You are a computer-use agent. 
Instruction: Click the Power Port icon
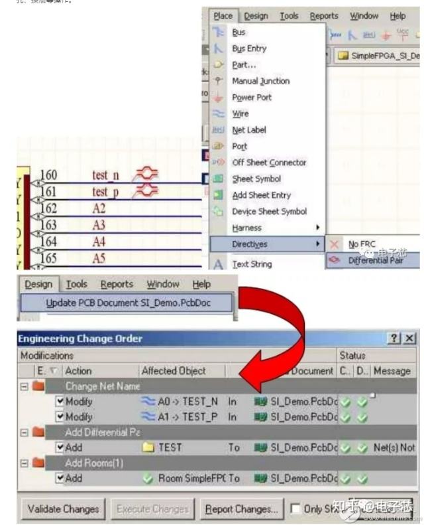(x=218, y=97)
